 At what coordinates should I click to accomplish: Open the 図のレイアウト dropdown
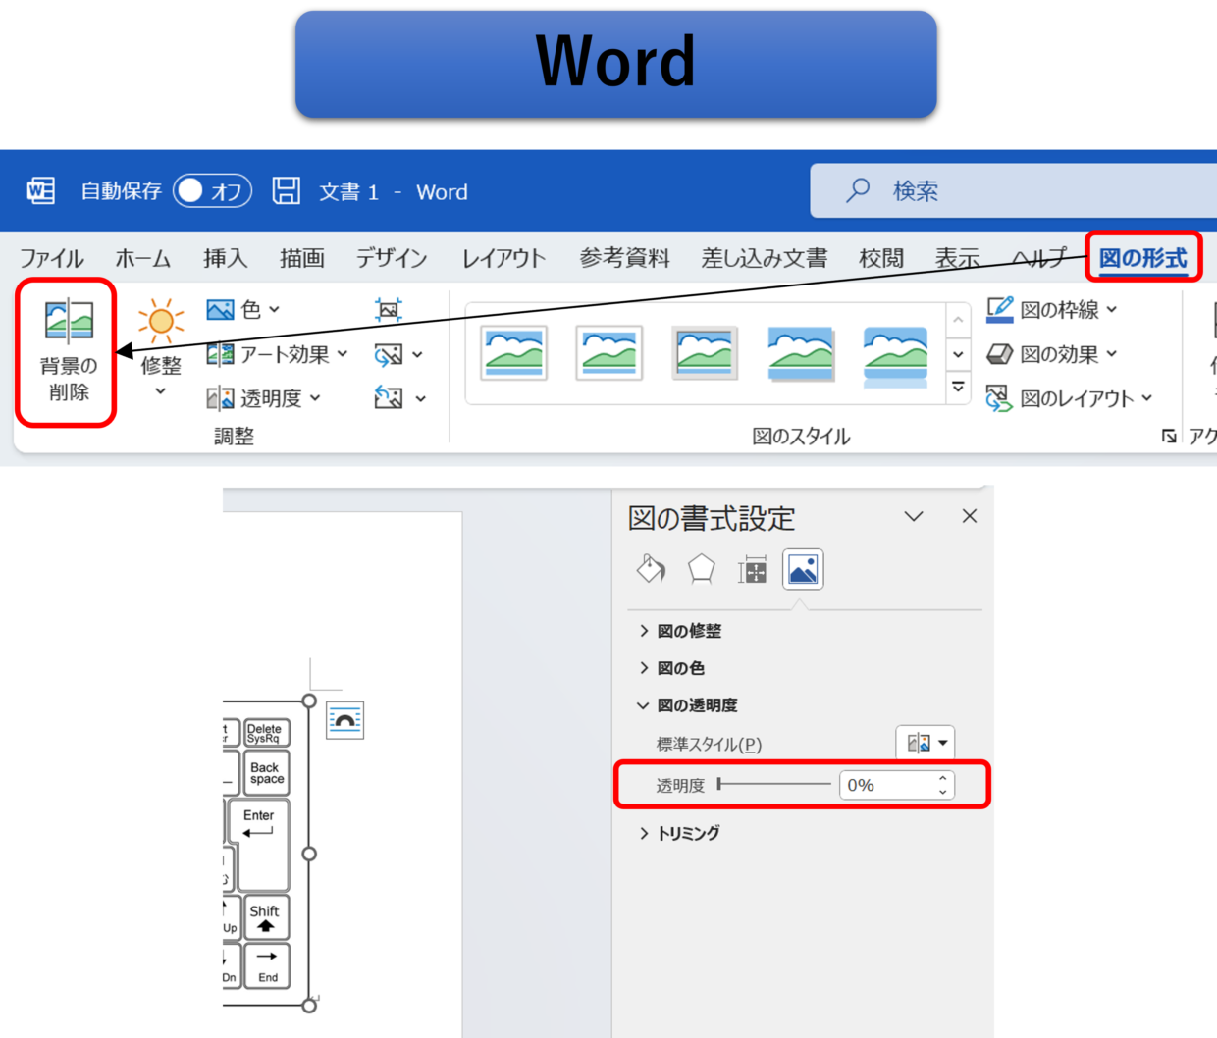coord(1069,398)
